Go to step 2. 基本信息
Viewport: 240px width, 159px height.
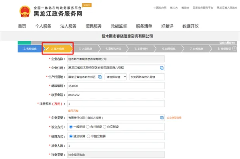58,48
